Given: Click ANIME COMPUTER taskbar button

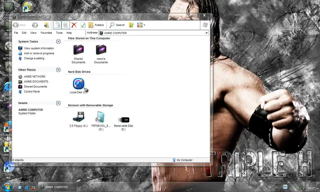Looking at the screenshot, I should (57, 187).
